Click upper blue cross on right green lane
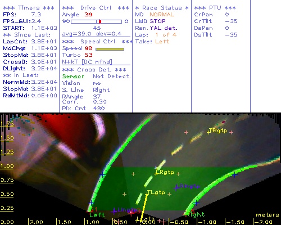Viewport: 281px width, 225px height. (x=234, y=175)
